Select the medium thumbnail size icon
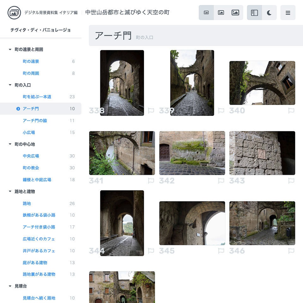The height and width of the screenshot is (303, 303). [221, 12]
